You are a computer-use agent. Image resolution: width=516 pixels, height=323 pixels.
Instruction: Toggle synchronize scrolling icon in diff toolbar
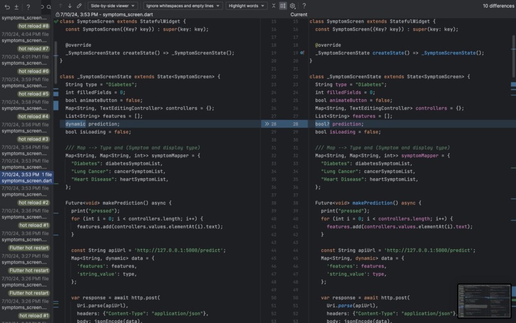tap(283, 6)
